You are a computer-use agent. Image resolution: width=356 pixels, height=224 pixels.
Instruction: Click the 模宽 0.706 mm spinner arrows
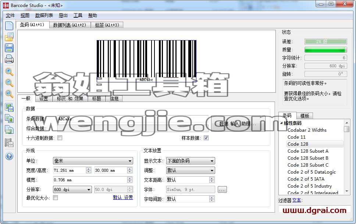[130, 180]
